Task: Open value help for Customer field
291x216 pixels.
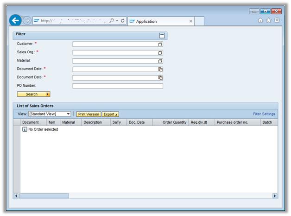Action: click(x=160, y=44)
